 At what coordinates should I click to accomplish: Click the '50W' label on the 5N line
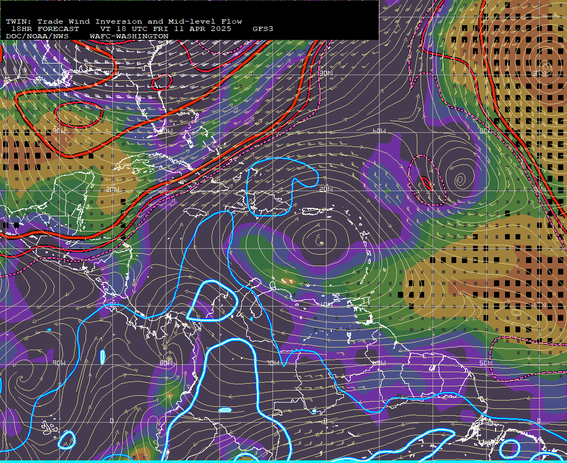[486, 363]
